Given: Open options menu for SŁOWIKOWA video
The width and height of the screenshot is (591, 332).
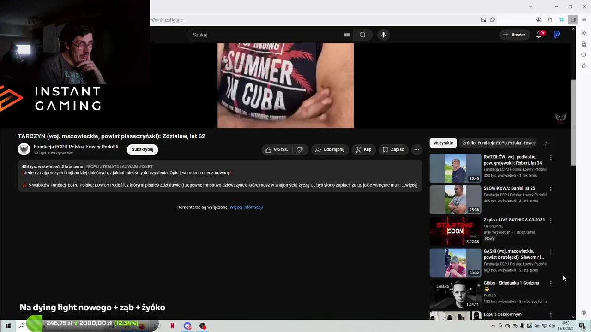Looking at the screenshot, I should coord(550,189).
